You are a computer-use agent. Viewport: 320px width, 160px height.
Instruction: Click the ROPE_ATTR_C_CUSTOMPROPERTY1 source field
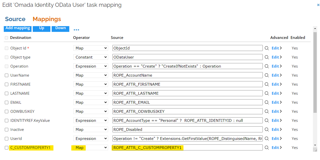coord(187,148)
